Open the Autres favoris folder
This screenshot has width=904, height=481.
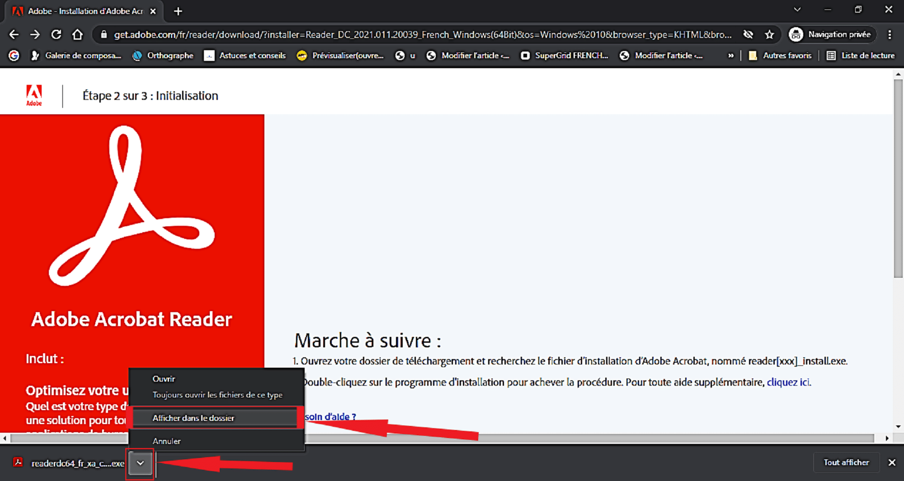[x=780, y=56]
